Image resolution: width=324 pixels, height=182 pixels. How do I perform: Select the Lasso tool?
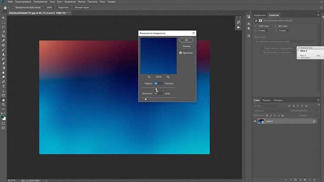click(x=3, y=27)
